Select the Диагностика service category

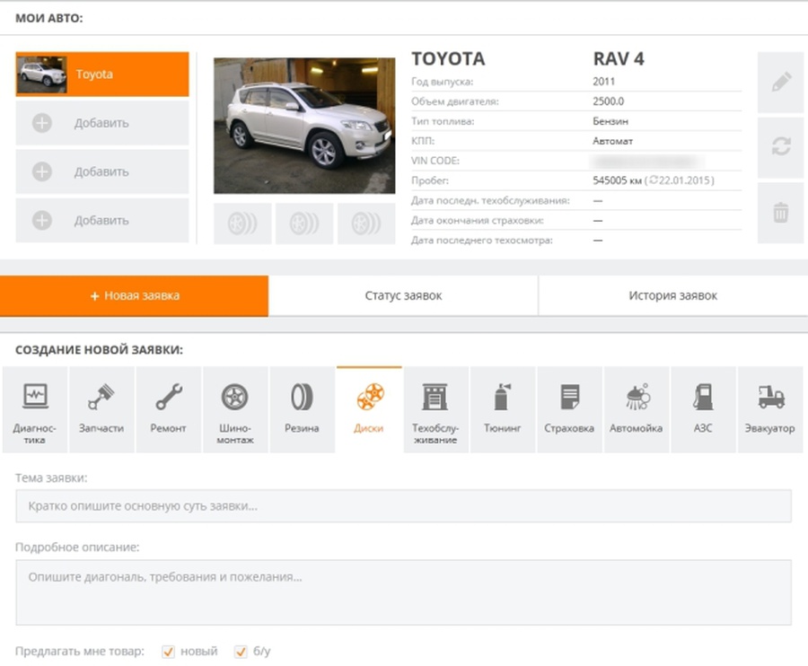(34, 409)
